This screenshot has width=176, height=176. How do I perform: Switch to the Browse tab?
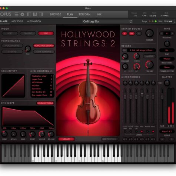55,14
